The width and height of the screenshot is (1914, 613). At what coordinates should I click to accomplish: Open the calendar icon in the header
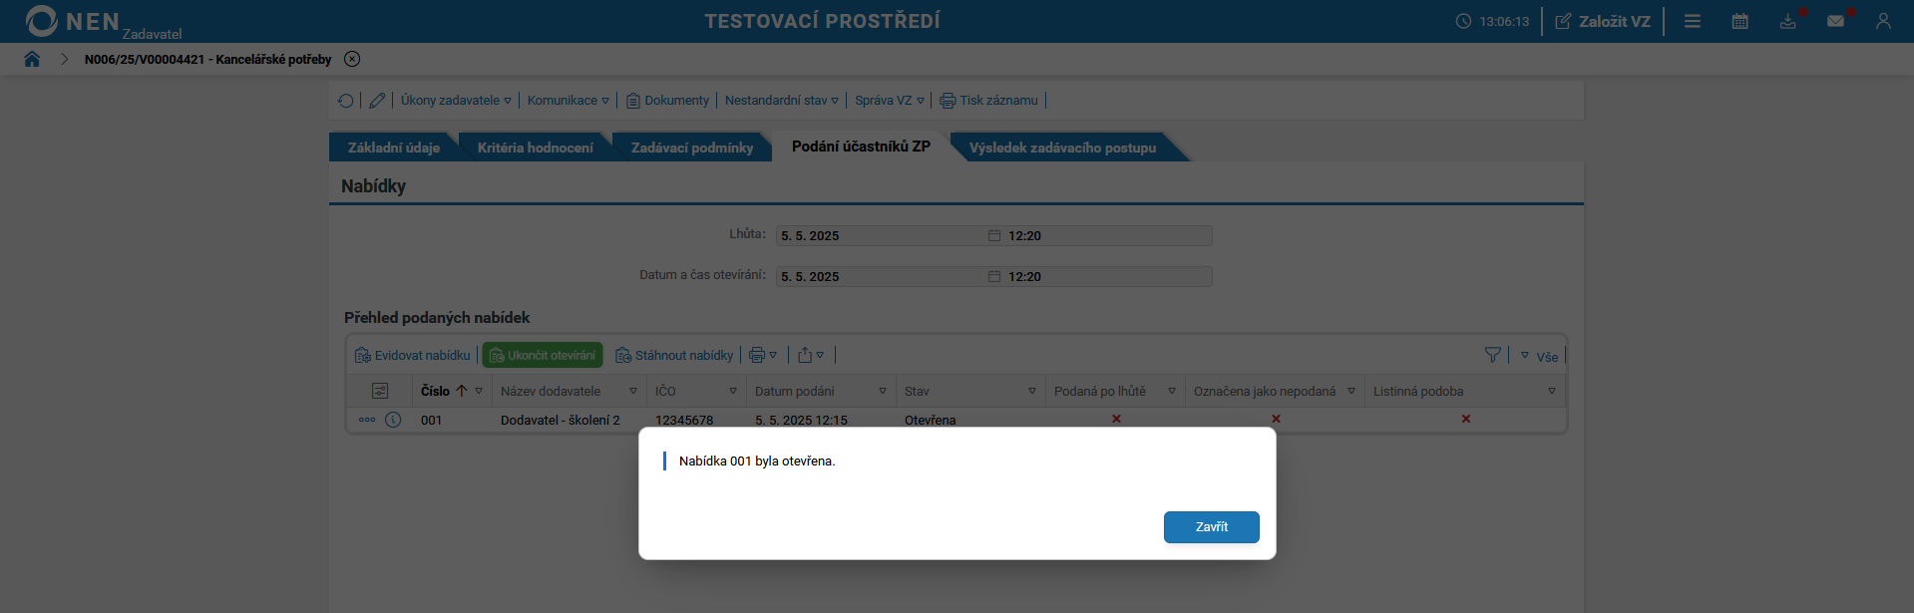coord(1740,21)
